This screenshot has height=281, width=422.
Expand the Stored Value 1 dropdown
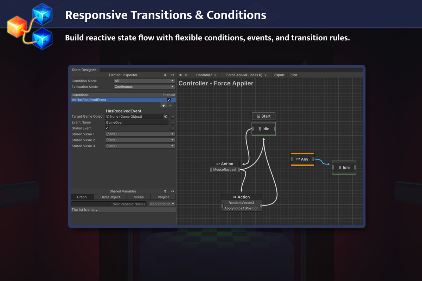(140, 134)
